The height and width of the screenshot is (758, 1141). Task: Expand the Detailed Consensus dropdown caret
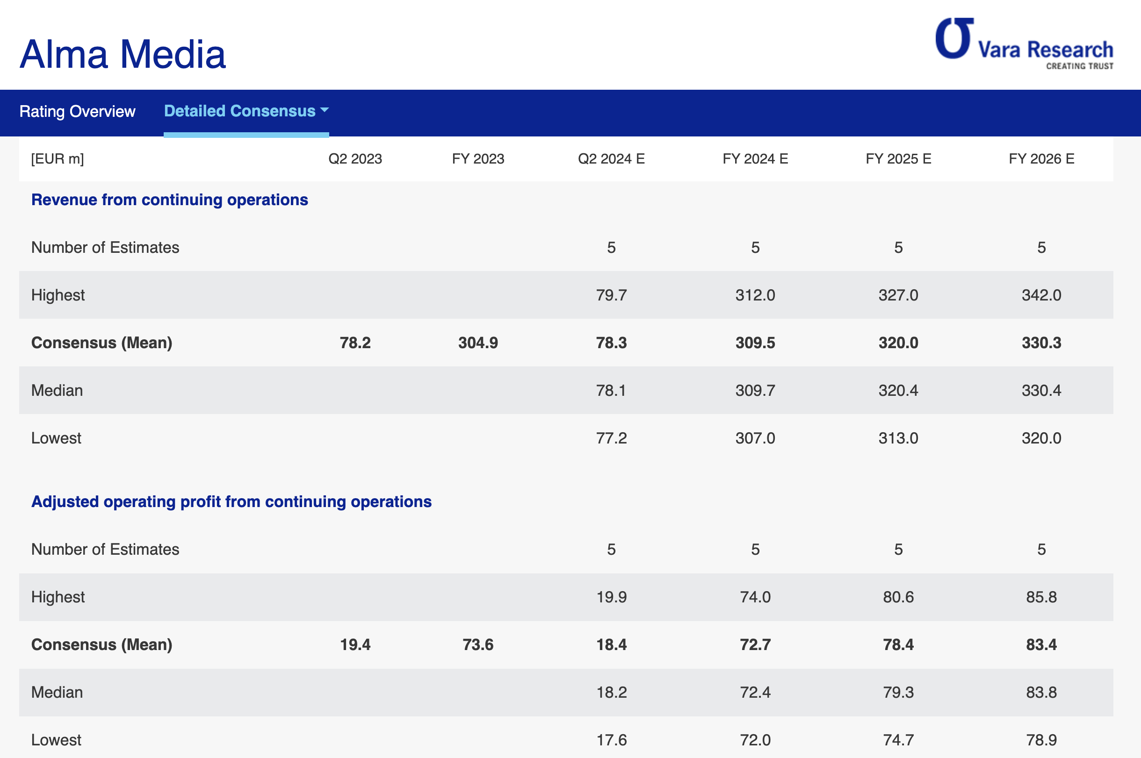tap(325, 110)
